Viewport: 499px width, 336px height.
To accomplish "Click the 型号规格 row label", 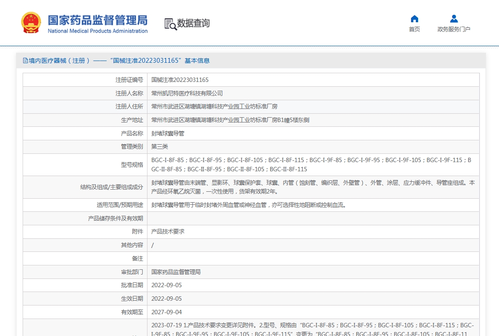I will (132, 165).
